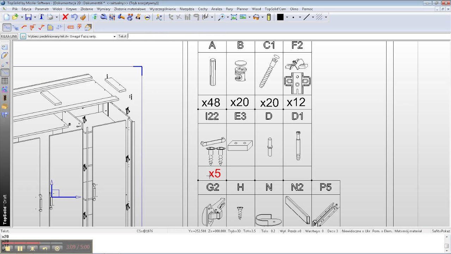The image size is (451, 254).
Task: Click the pencil icon in left sidebar
Action: pyautogui.click(x=5, y=55)
